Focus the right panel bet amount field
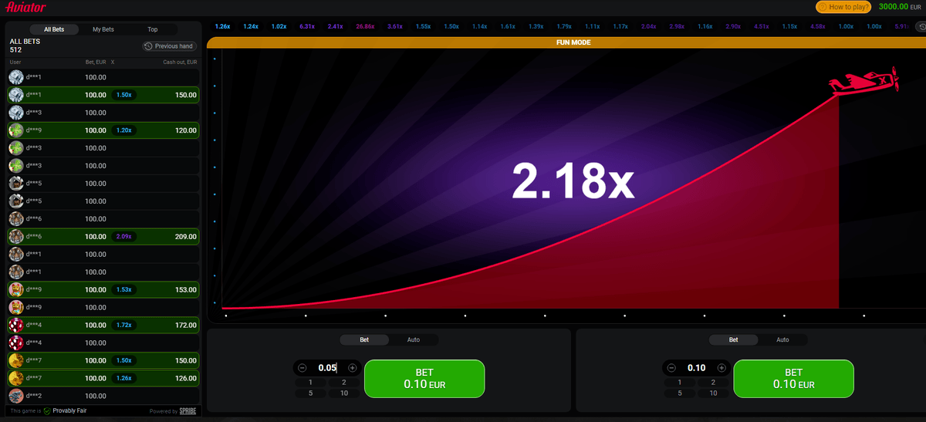 (696, 368)
